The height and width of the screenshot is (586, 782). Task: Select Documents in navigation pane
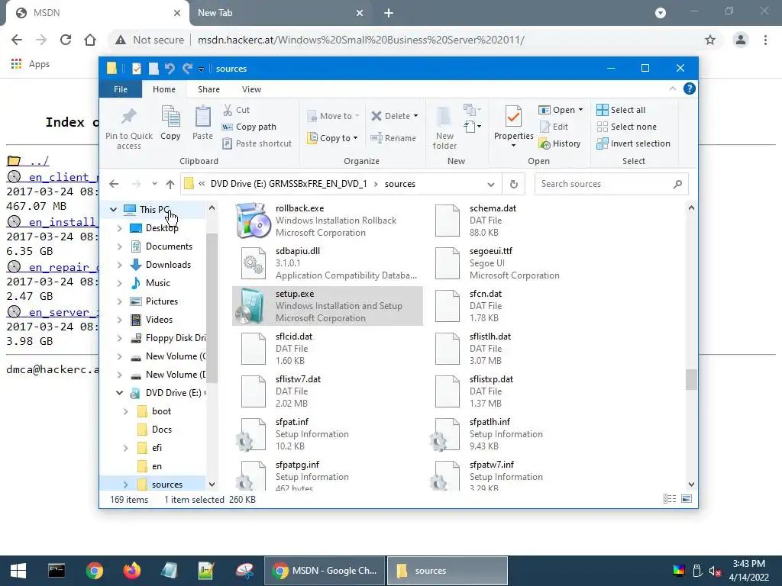(x=169, y=246)
